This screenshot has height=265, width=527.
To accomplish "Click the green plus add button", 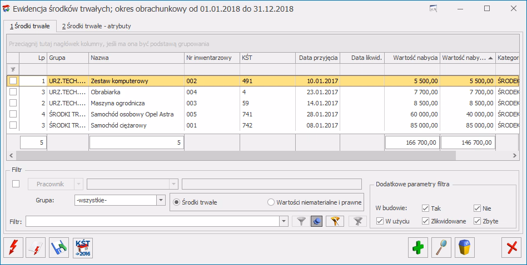I will pyautogui.click(x=418, y=247).
